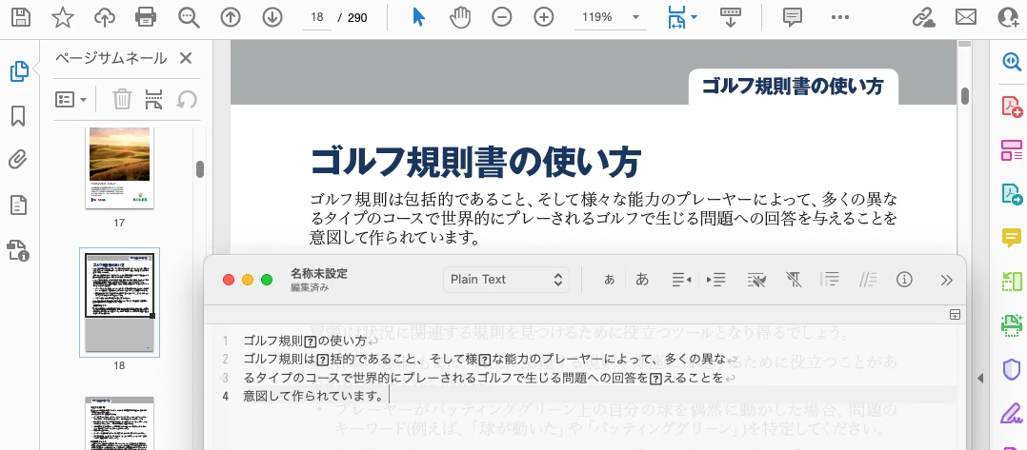This screenshot has height=450, width=1027.
Task: Open the standards info panel
Action: coord(18,250)
